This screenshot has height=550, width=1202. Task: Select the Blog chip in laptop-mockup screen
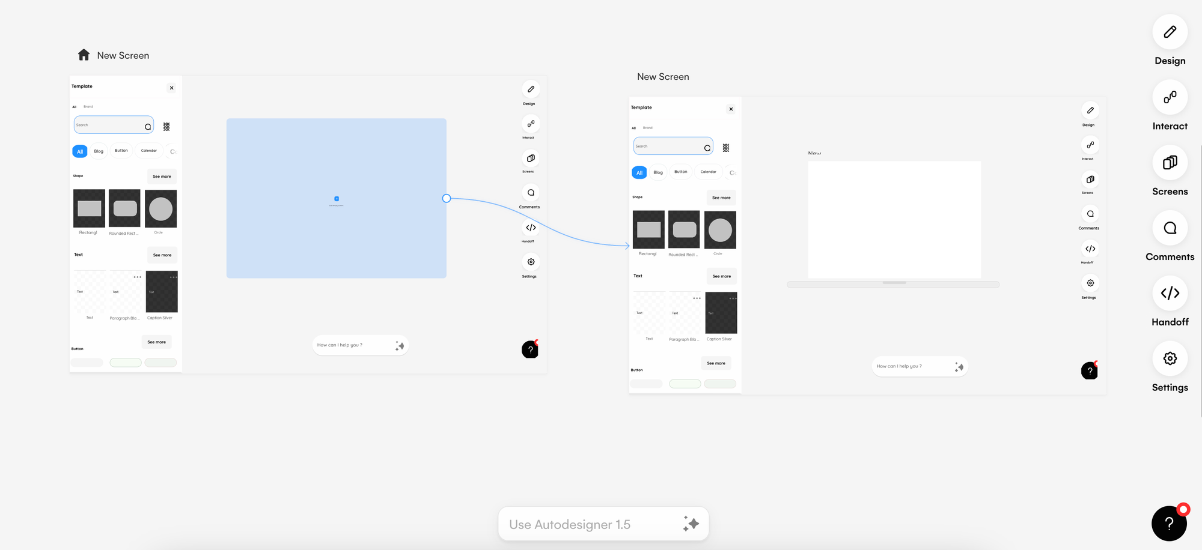coord(658,172)
